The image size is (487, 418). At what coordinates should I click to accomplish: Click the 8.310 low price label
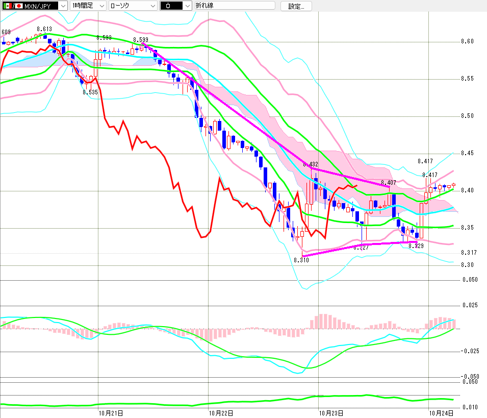(x=301, y=260)
